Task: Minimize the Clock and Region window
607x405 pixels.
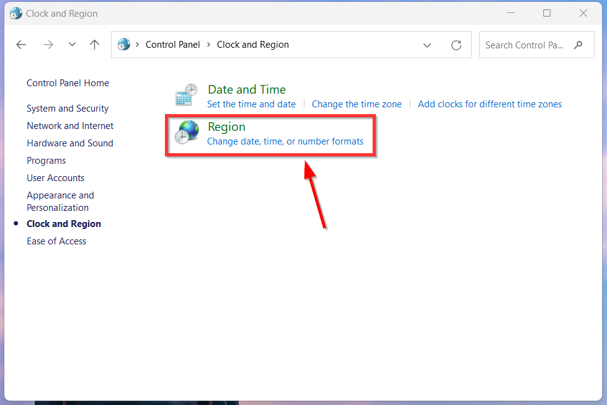Action: pyautogui.click(x=511, y=13)
